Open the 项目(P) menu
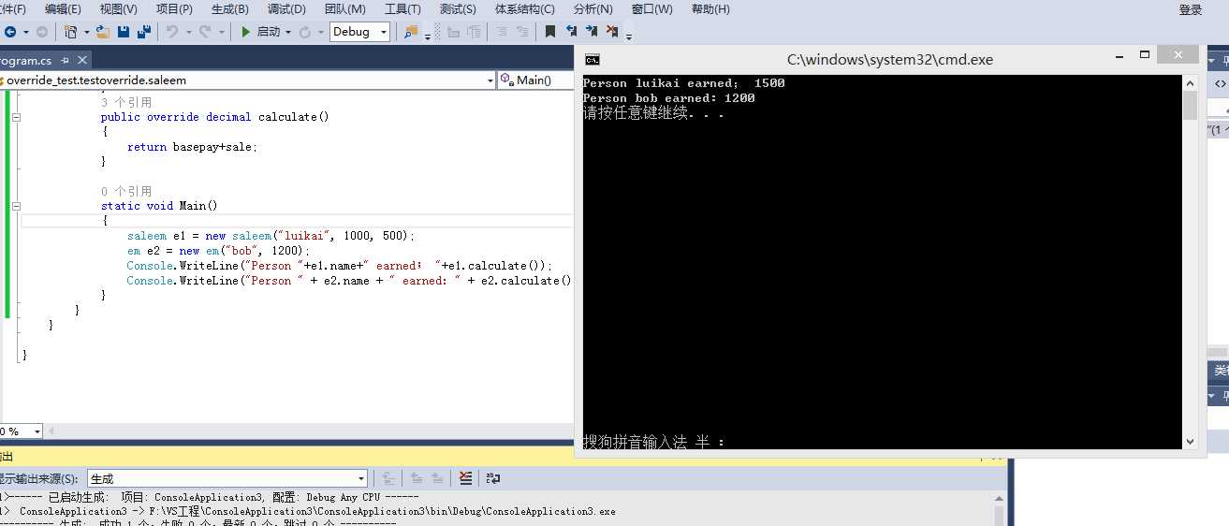 [x=174, y=9]
